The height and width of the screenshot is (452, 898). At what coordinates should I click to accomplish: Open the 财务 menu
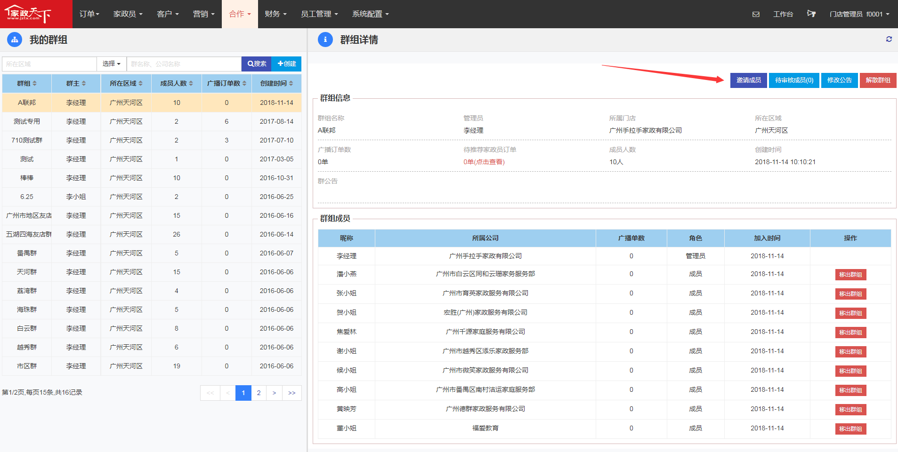[x=275, y=14]
